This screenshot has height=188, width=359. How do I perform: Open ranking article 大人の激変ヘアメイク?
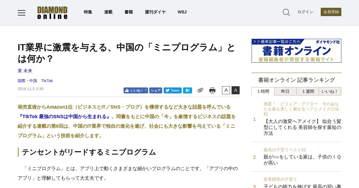tap(302, 127)
